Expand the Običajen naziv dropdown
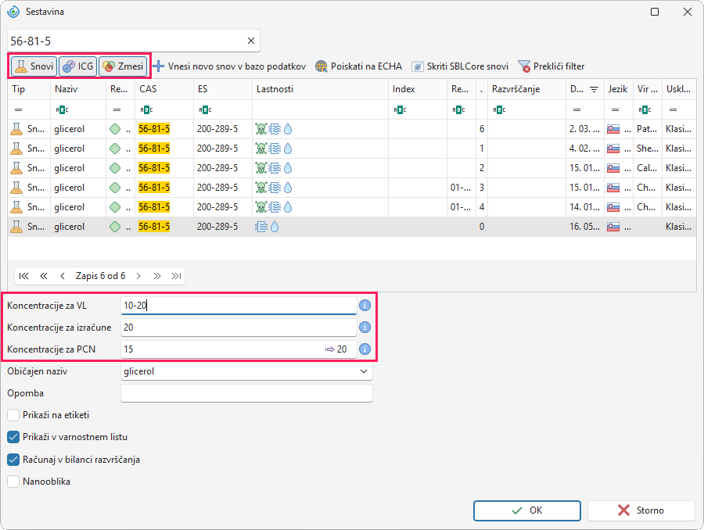Viewport: 704px width, 530px height. pyautogui.click(x=364, y=371)
